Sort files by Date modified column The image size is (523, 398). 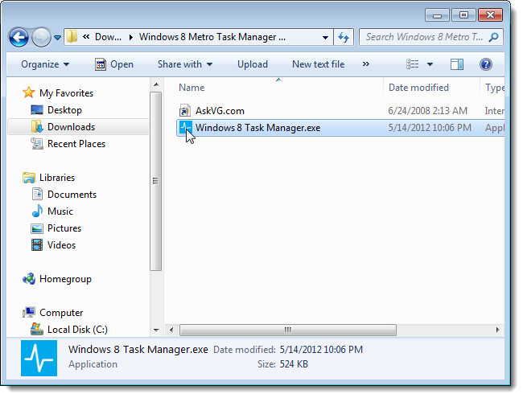click(418, 88)
